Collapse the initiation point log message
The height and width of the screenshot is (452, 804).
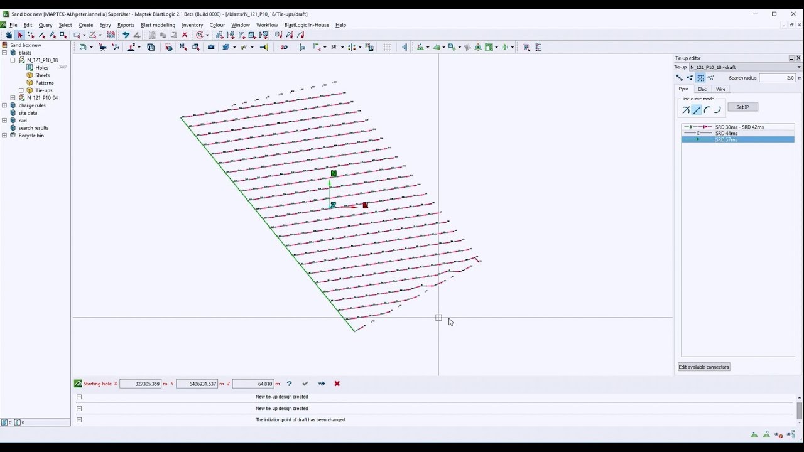point(79,419)
